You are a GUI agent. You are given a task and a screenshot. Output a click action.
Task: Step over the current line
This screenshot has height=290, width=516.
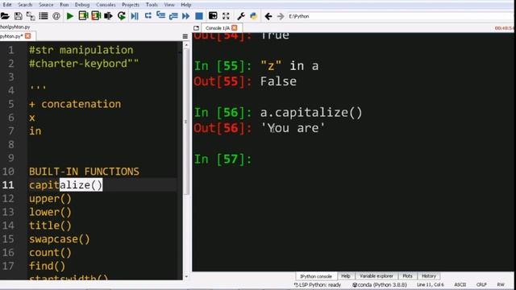pyautogui.click(x=148, y=16)
